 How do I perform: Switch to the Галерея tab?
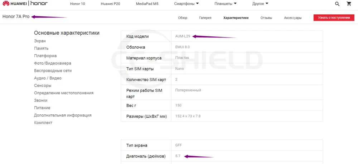click(x=205, y=18)
